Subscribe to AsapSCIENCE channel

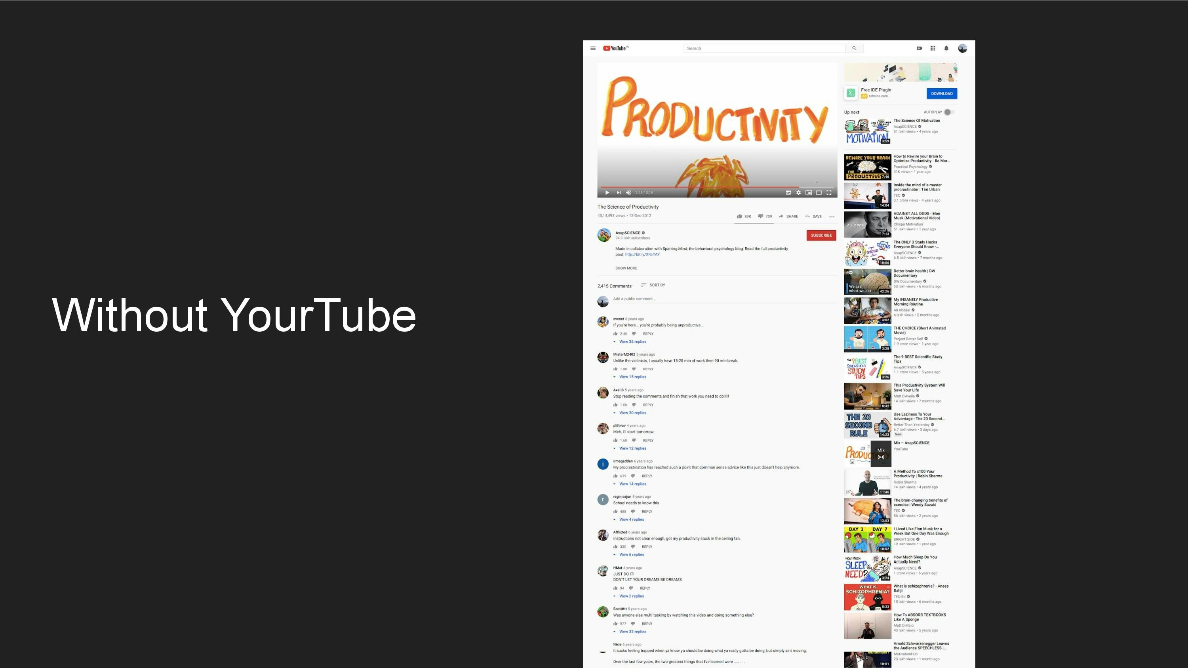[821, 235]
